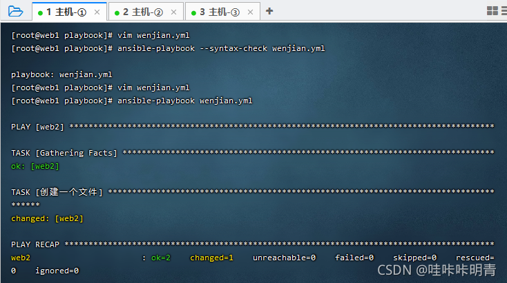
Task: Click the syntax-check command line
Action: [168, 48]
